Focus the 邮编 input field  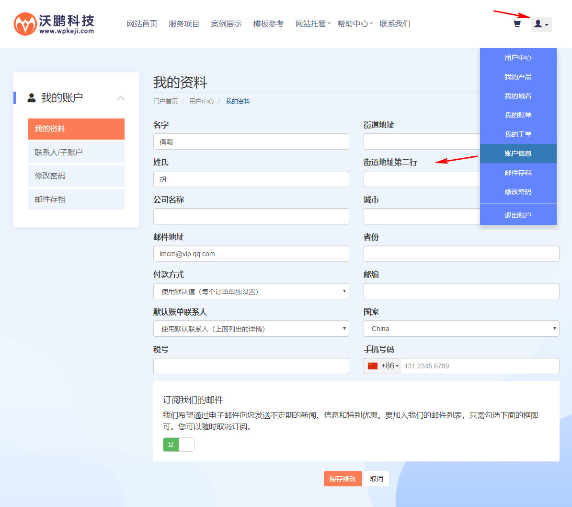click(461, 291)
